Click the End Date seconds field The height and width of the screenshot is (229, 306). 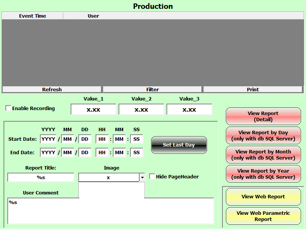pos(137,152)
